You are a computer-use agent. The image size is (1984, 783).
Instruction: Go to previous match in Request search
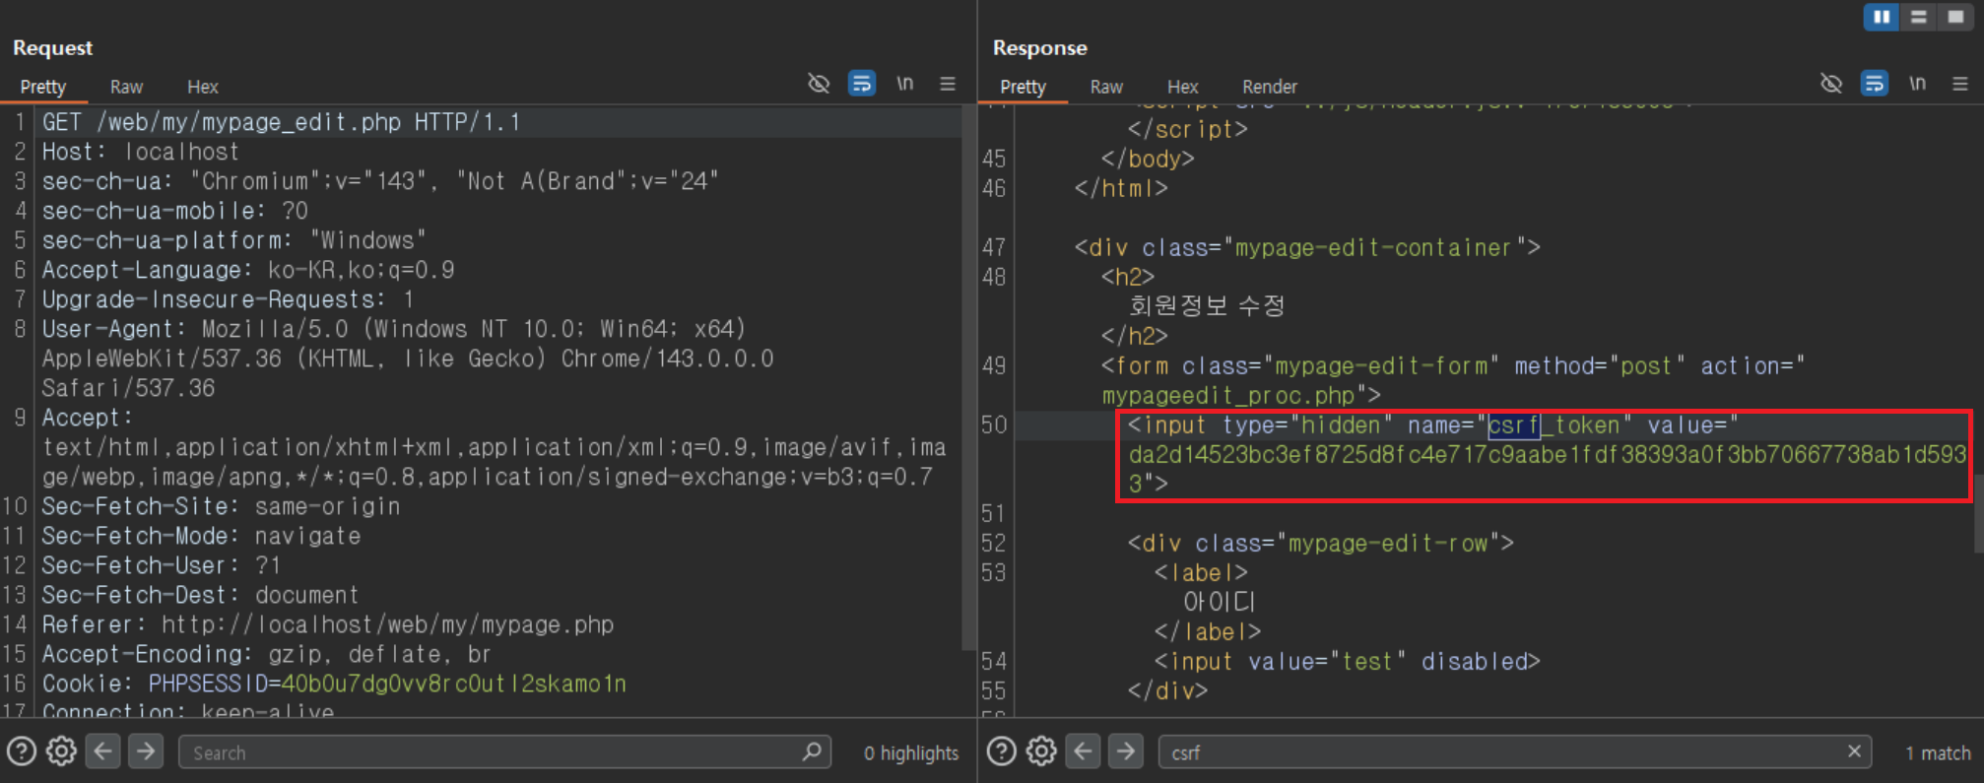pos(103,751)
